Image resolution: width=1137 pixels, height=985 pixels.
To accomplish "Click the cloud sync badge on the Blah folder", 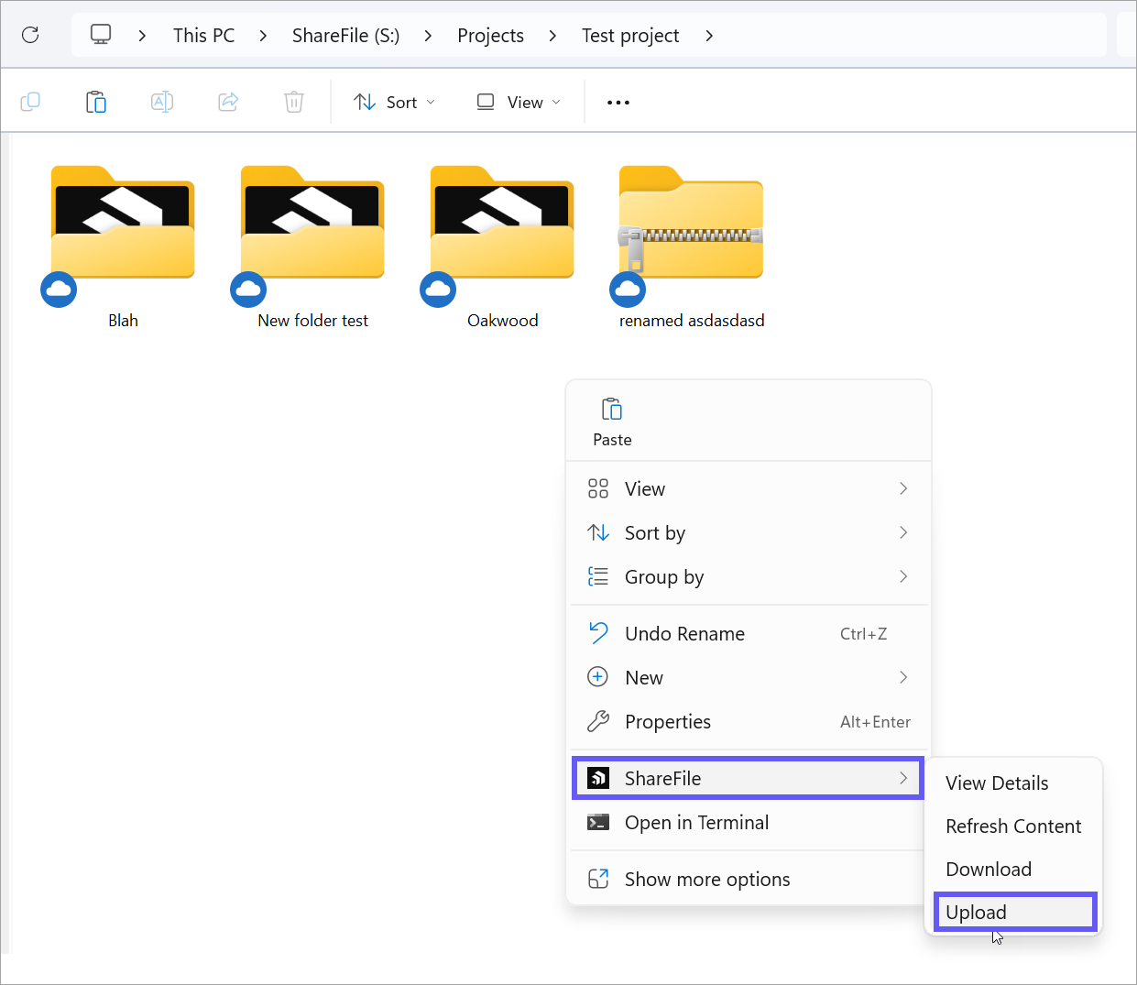I will point(58,290).
